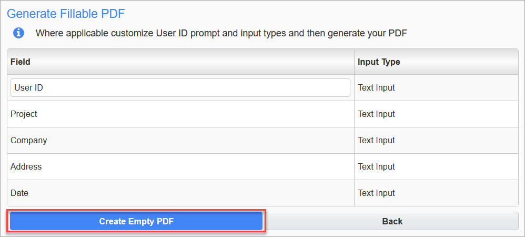Screen dimensions: 525x237
Task: Click the blue info icon
Action: 18,33
